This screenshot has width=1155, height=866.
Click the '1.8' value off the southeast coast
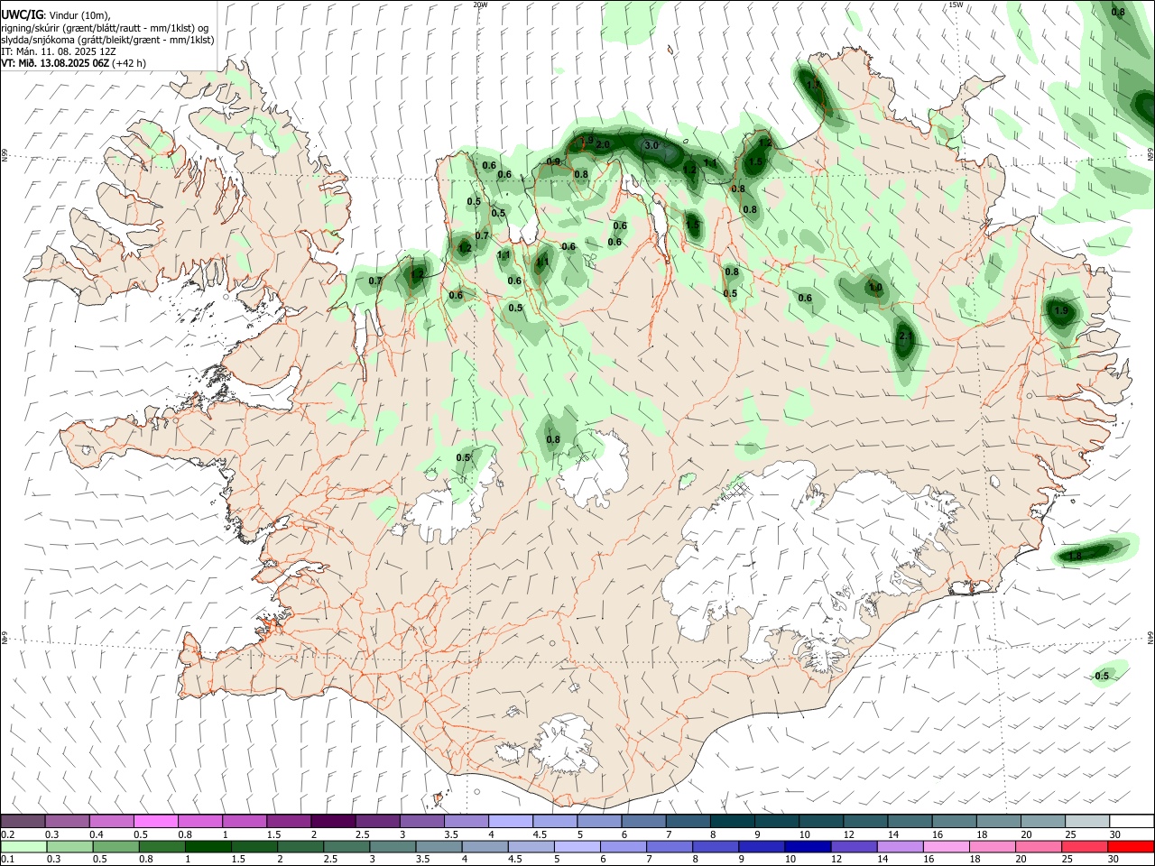[x=1075, y=557]
